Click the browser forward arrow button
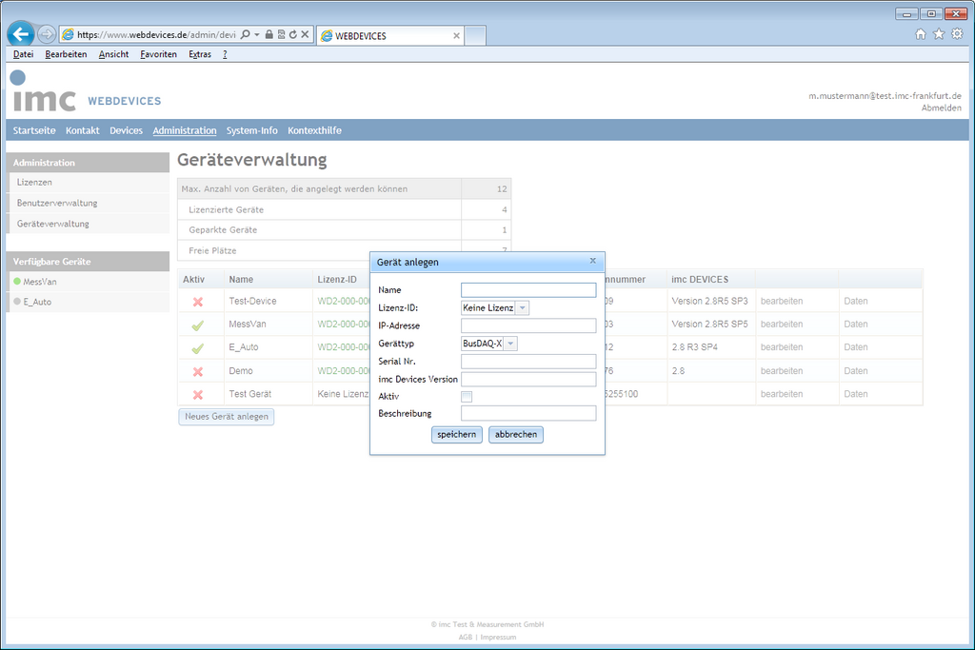The width and height of the screenshot is (975, 650). 47,34
